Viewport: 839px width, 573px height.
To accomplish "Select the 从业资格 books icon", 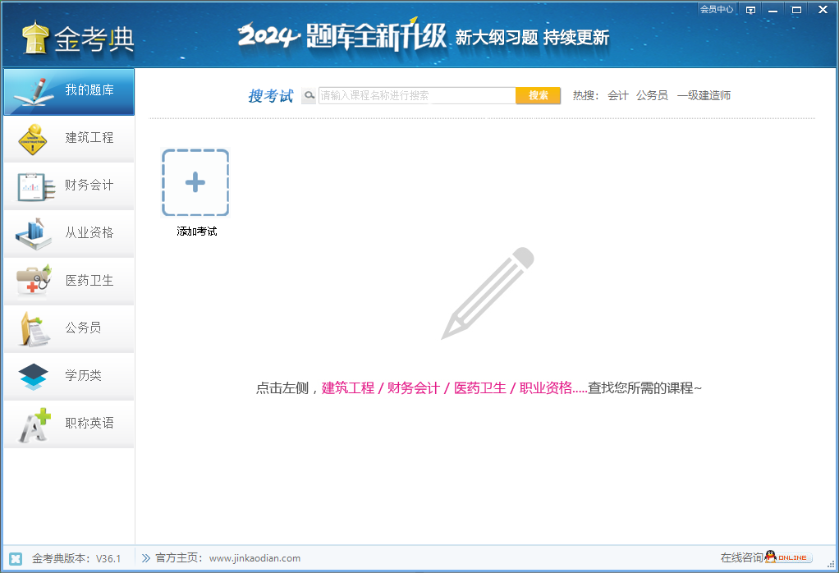I will (33, 233).
